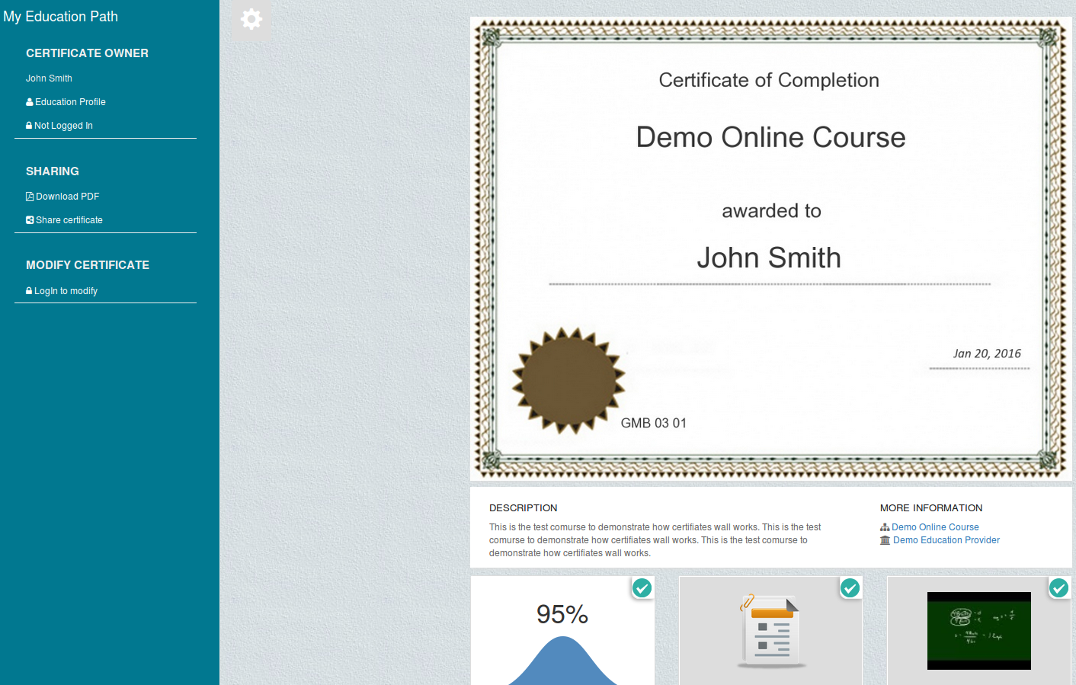1076x685 pixels.
Task: Click the checkmark badge on the document card
Action: point(850,587)
